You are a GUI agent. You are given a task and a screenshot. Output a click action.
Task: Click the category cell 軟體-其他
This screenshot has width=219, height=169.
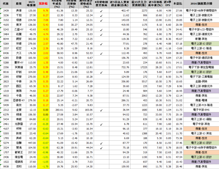tap(201, 39)
